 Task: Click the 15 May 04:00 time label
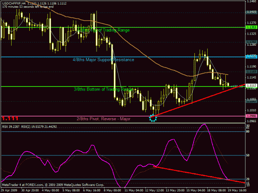196,191
